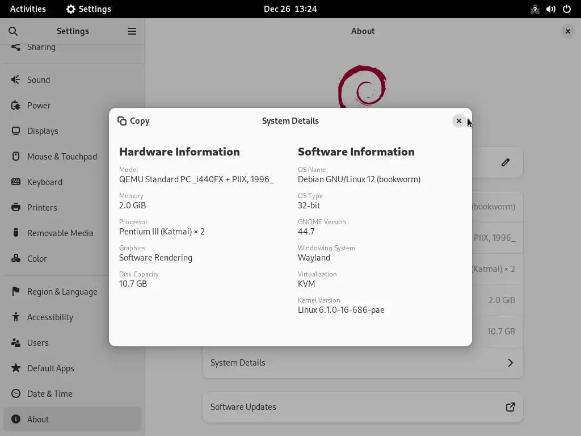Open Region & Language label
The image size is (581, 436).
[62, 292]
